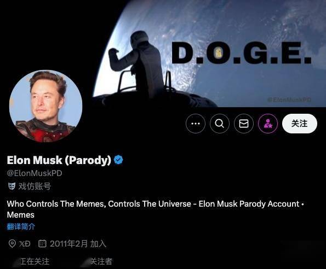Click the 戏仿账号 parody account label
Screen dimensions: 326x269
35,186
